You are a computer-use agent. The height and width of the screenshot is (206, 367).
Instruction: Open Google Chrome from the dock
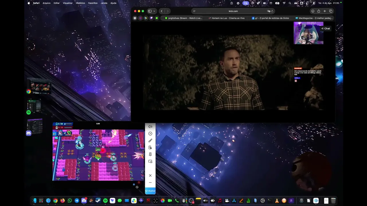point(55,201)
